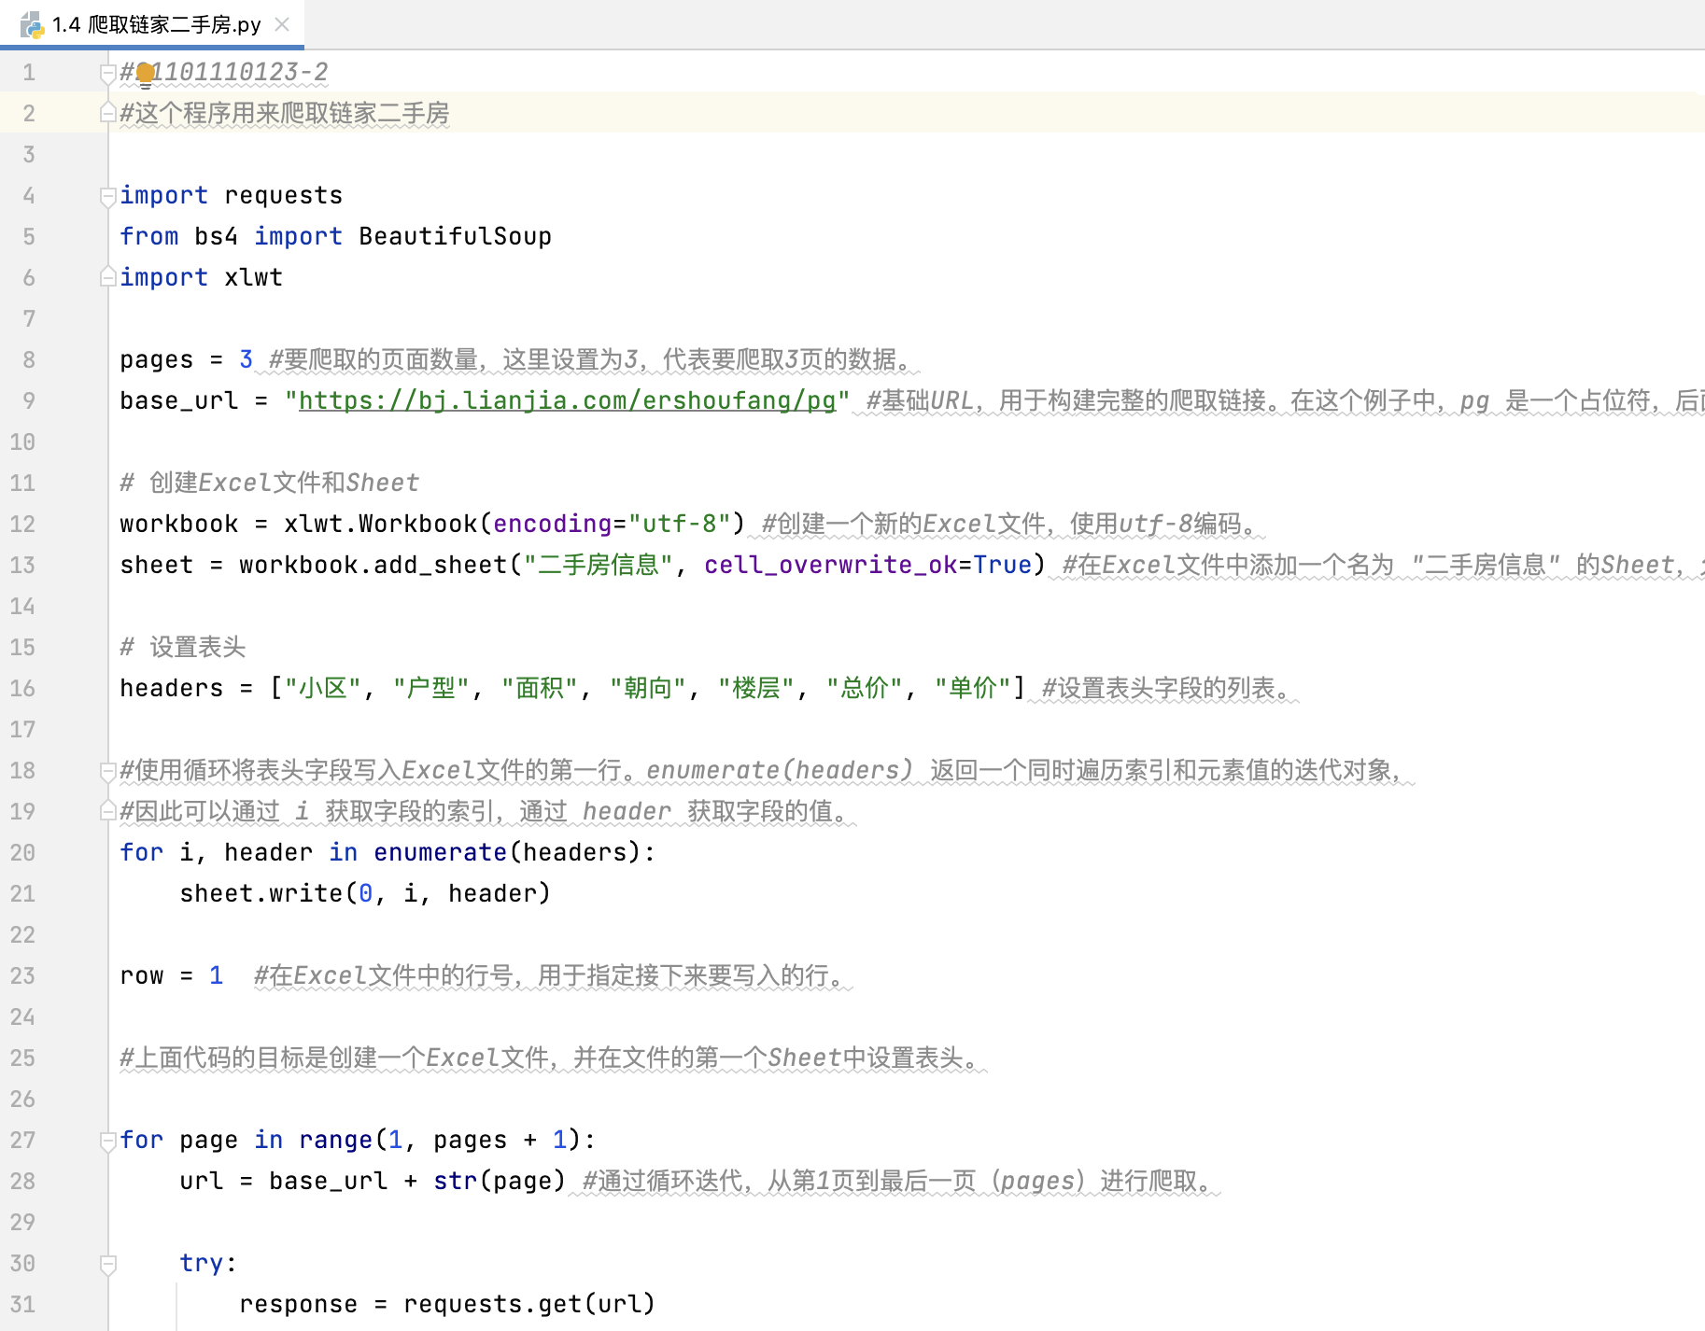Open the bj.lianjia.com ershoufang URL link
The image size is (1705, 1331).
(x=567, y=400)
